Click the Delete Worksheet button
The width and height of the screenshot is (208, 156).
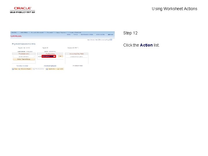click(24, 57)
